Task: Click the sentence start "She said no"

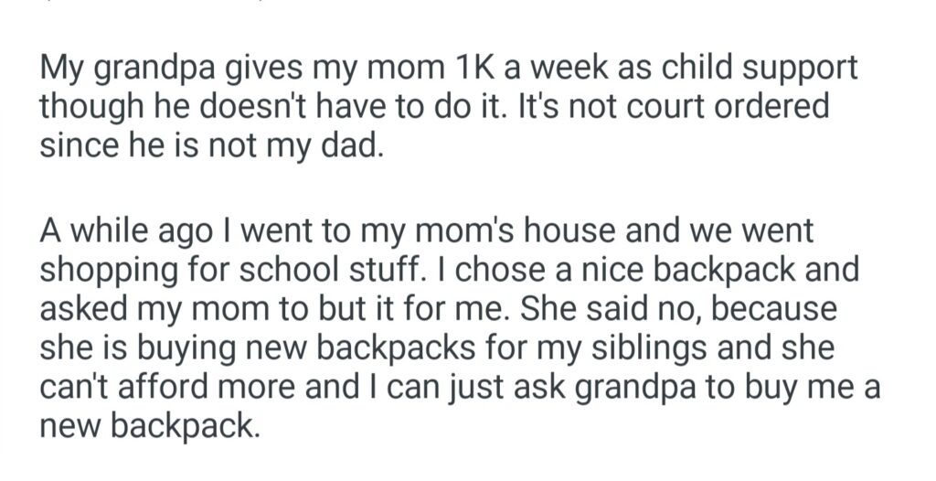Action: [587, 309]
